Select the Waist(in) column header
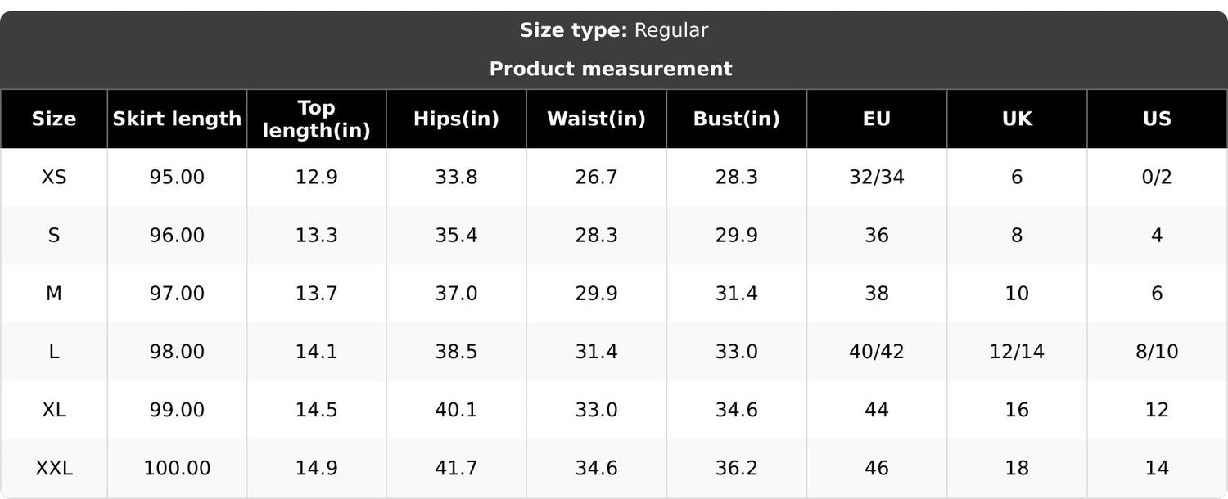This screenshot has height=499, width=1228. pos(596,119)
